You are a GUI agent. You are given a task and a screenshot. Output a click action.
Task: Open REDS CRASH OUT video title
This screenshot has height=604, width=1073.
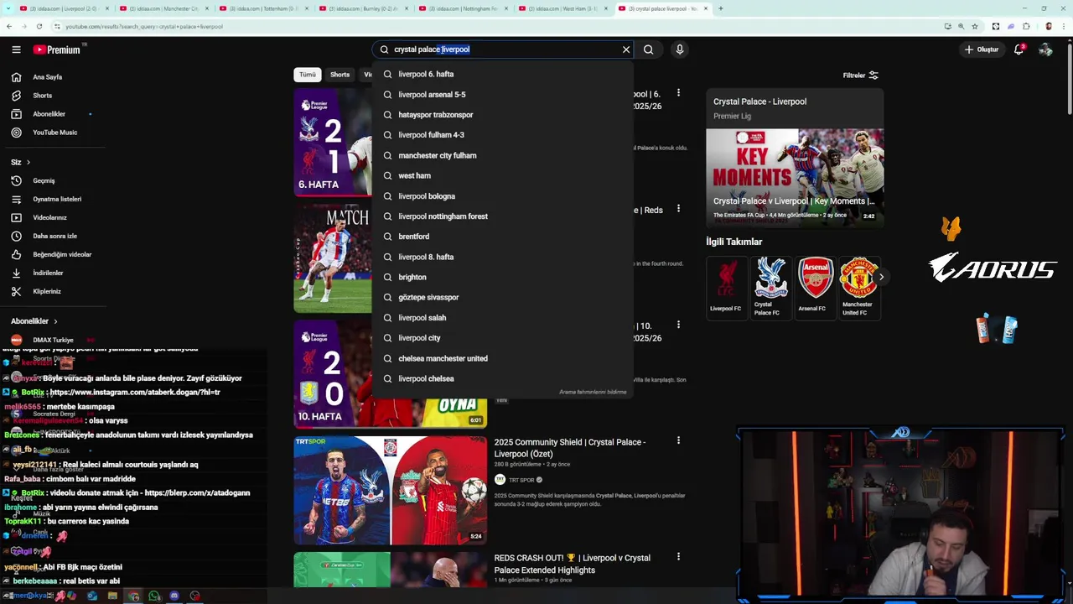click(572, 564)
